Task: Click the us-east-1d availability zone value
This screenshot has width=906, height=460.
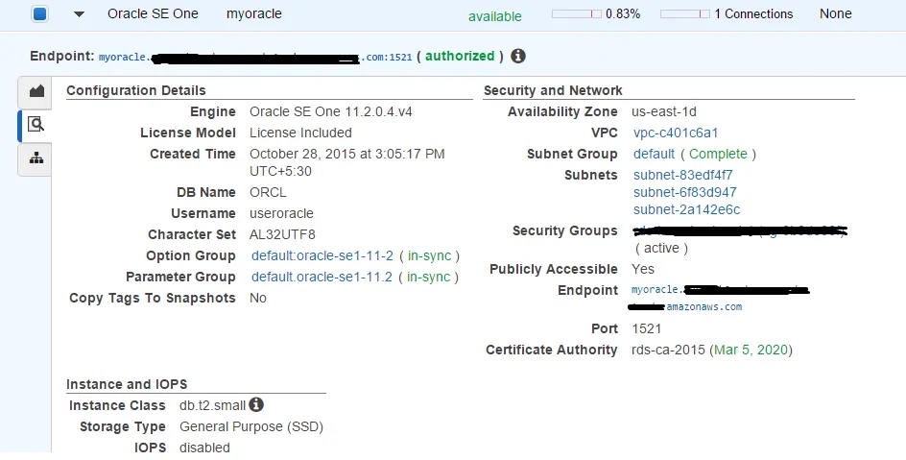Action: pos(664,111)
